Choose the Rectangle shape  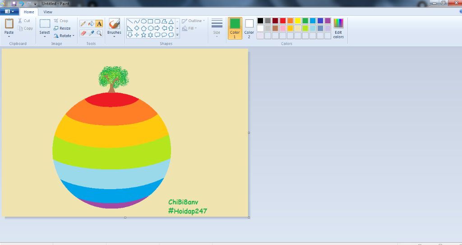pyautogui.click(x=150, y=22)
